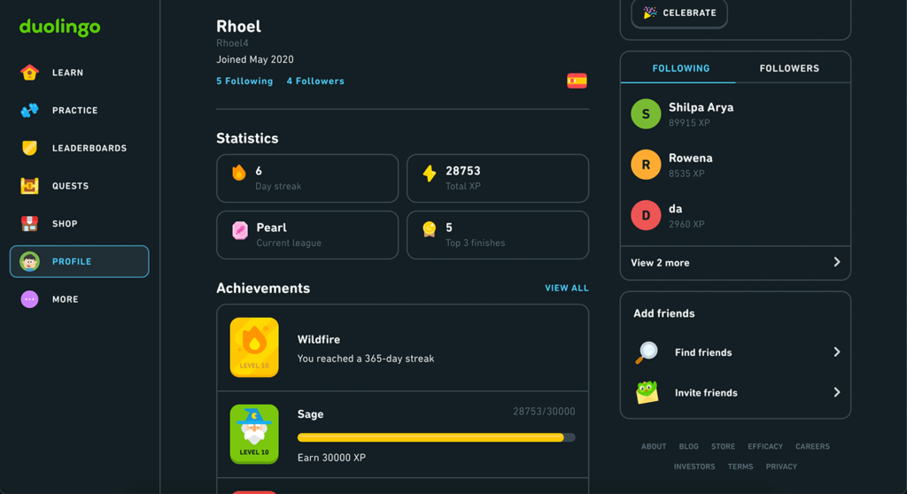907x494 pixels.
Task: Click the Pearl current league text
Action: pyautogui.click(x=271, y=228)
